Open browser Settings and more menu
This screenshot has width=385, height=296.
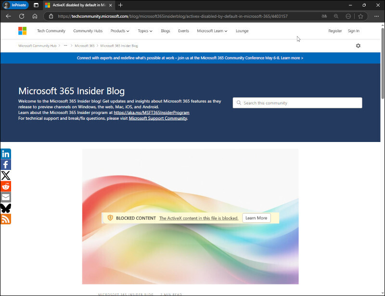click(376, 16)
